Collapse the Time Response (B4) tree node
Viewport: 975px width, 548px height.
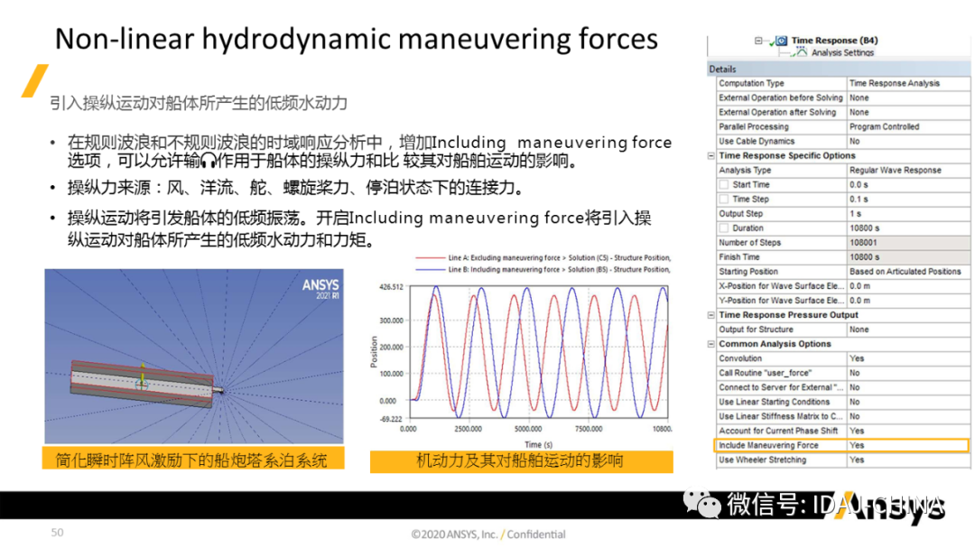[757, 41]
